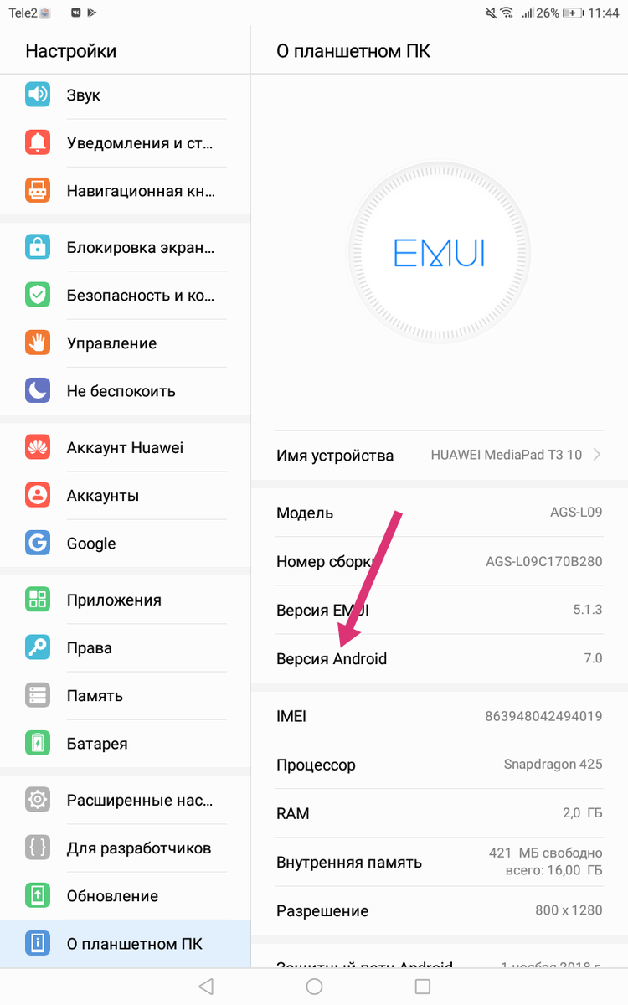
Task: Tap the bell icon for Уведомления
Action: (x=38, y=142)
